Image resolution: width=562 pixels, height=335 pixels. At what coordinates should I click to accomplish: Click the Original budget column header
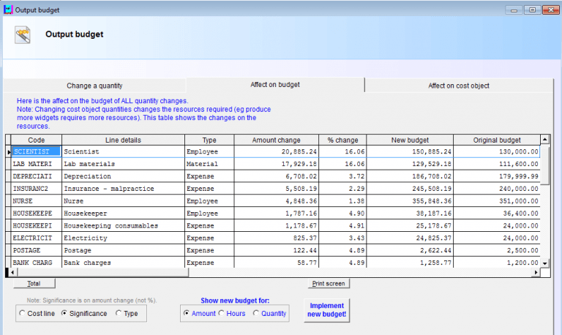497,140
